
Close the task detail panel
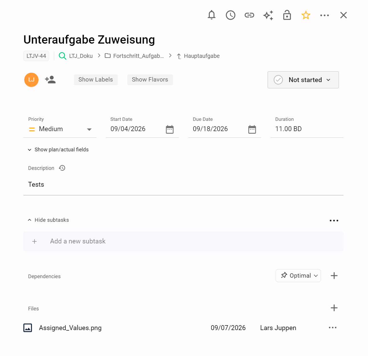coord(343,15)
